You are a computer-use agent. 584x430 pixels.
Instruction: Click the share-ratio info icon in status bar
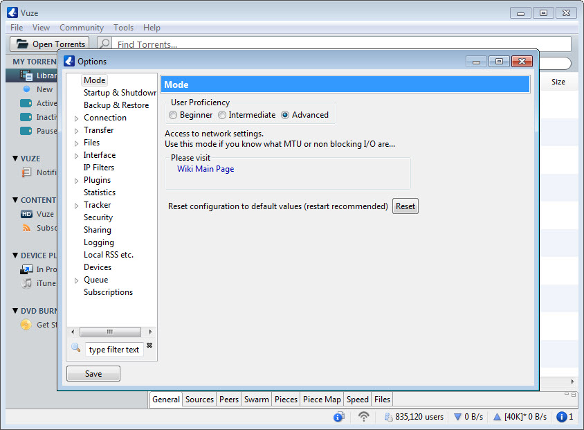click(338, 417)
